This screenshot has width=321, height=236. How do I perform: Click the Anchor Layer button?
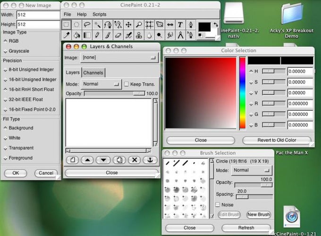pyautogui.click(x=150, y=160)
